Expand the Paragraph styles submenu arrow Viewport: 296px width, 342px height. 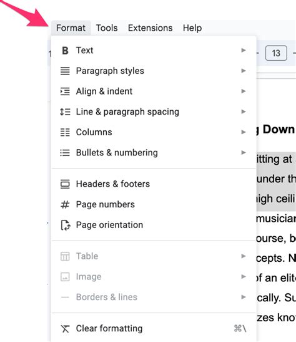[x=244, y=71]
